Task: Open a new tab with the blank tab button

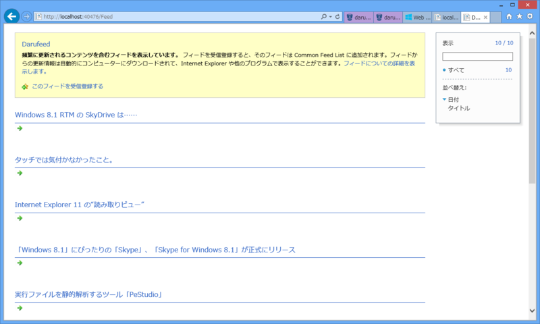Action: (x=495, y=18)
